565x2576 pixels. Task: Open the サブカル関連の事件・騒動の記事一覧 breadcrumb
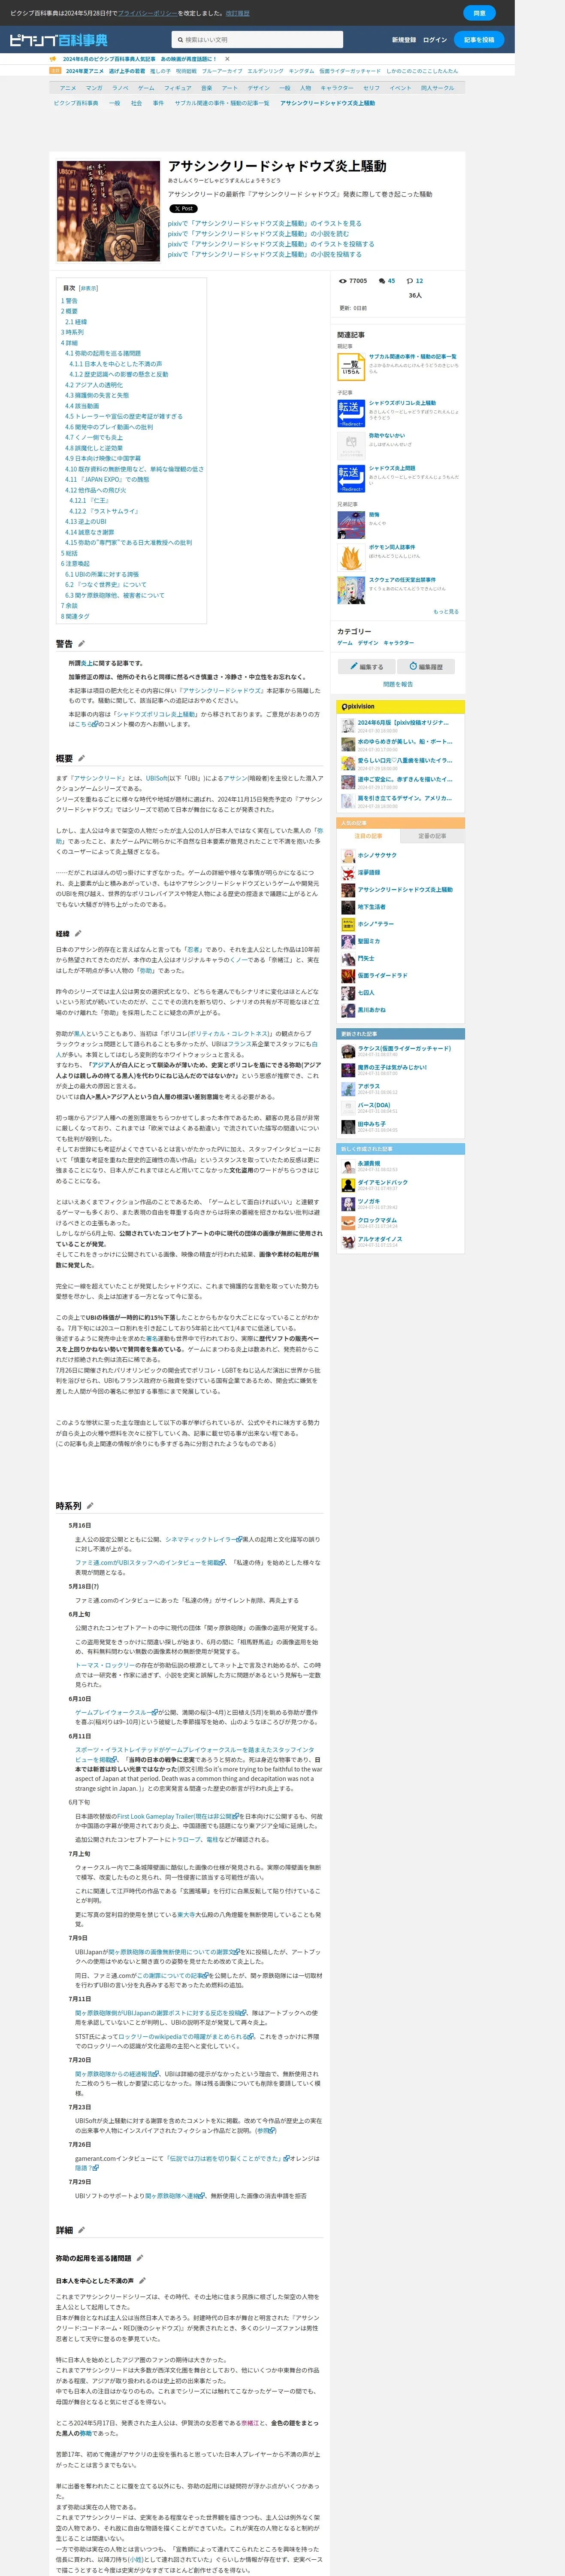222,103
